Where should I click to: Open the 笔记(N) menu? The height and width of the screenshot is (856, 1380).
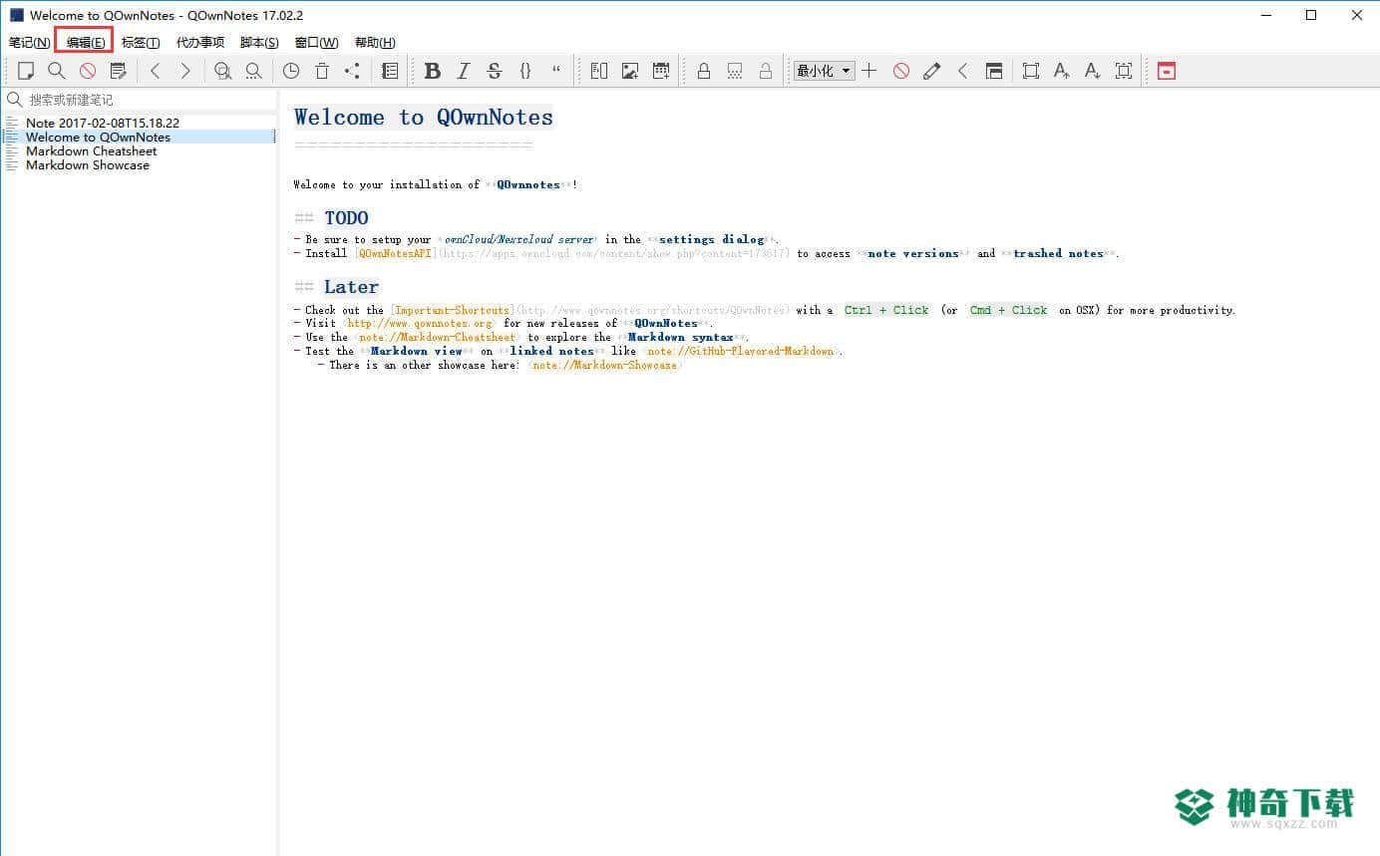tap(29, 42)
